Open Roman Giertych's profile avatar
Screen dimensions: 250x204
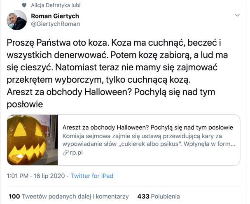click(16, 20)
